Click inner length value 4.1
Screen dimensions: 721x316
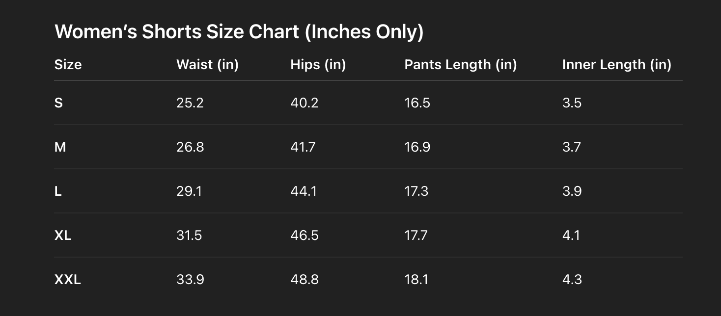(x=571, y=236)
